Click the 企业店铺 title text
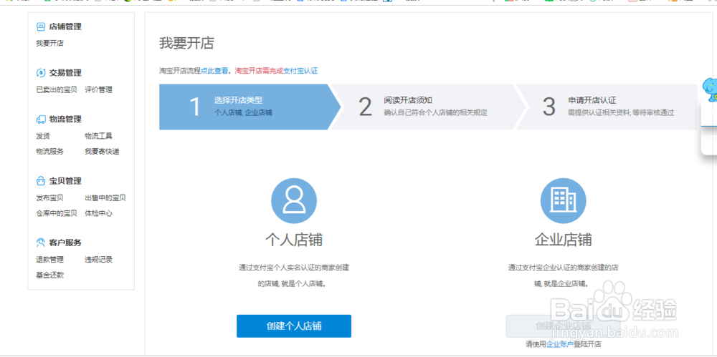This screenshot has width=717, height=357. pyautogui.click(x=564, y=240)
